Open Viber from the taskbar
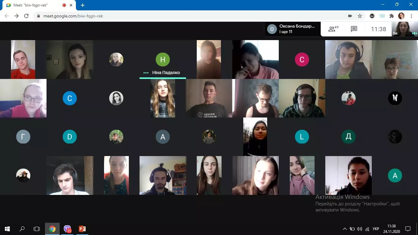 tap(67, 229)
